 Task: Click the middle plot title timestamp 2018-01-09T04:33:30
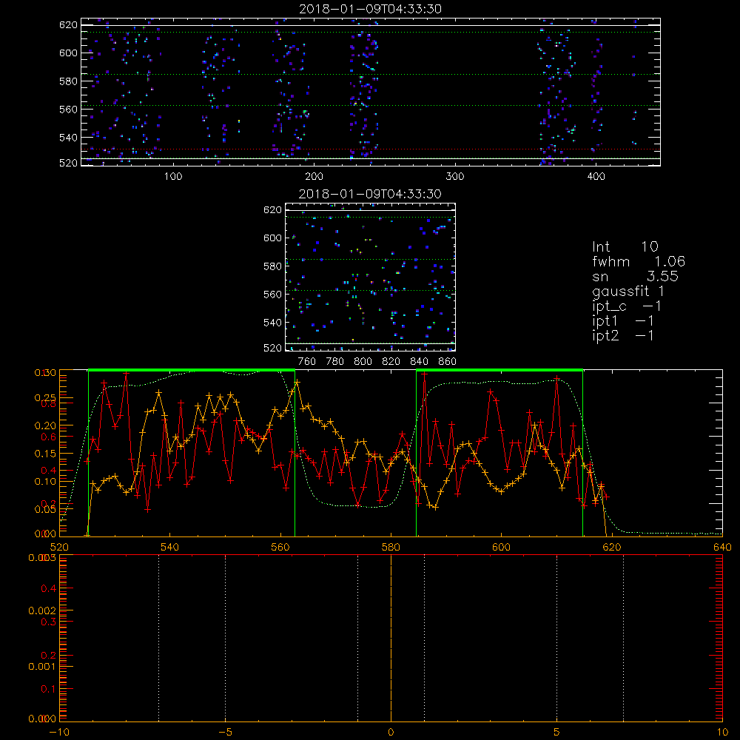370,194
